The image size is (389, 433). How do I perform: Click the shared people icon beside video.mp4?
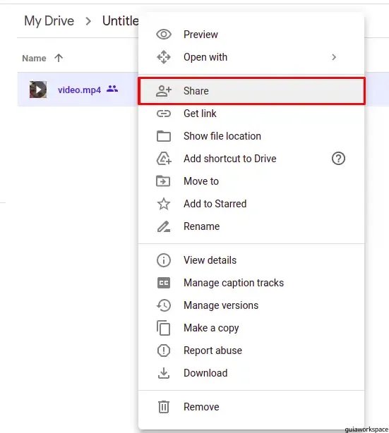click(112, 89)
